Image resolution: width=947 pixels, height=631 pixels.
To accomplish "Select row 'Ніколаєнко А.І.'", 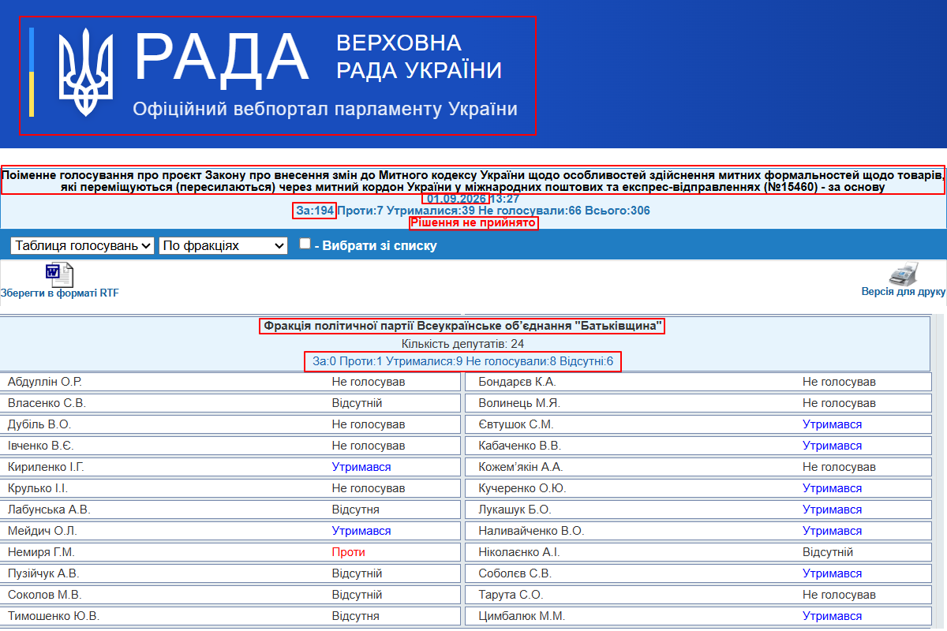I will tap(698, 552).
